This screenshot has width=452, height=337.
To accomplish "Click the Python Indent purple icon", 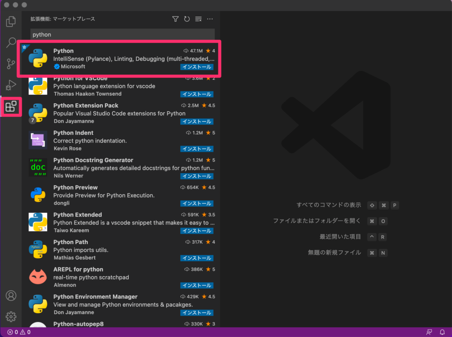I will click(x=38, y=140).
